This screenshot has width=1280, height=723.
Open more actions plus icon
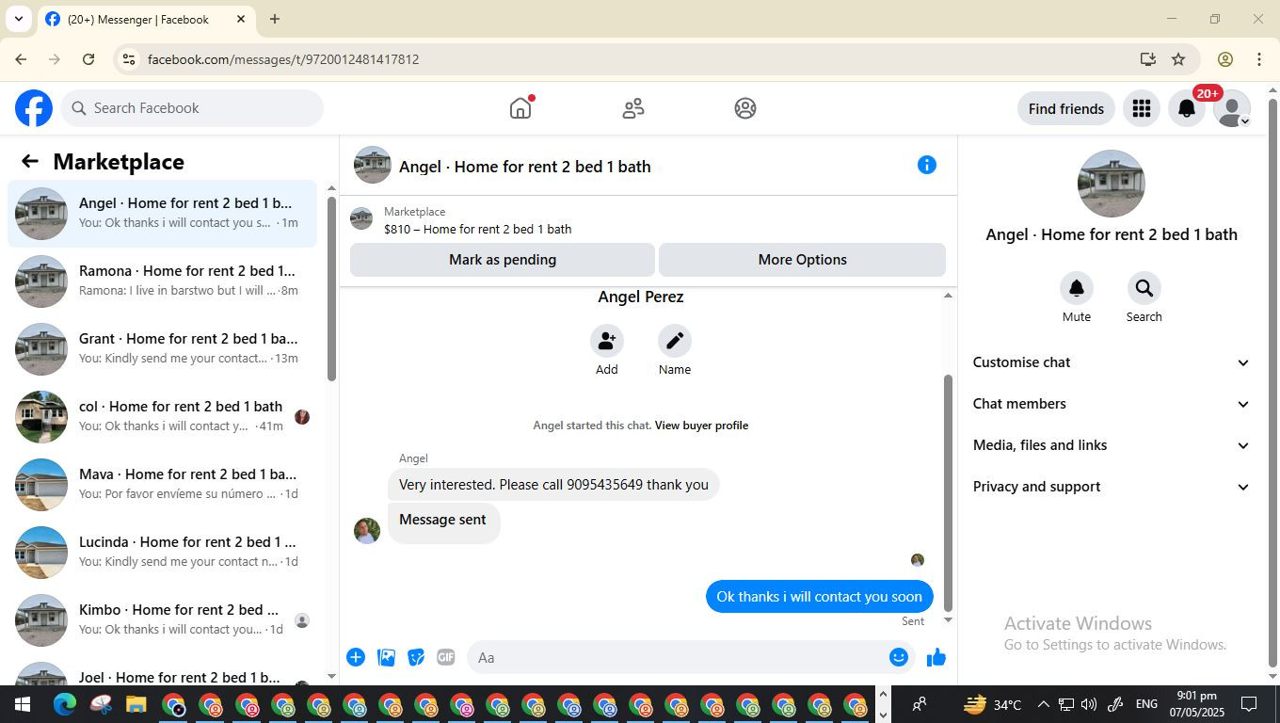coord(356,657)
